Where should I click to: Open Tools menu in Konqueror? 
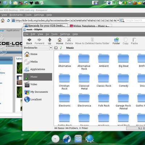(28, 15)
